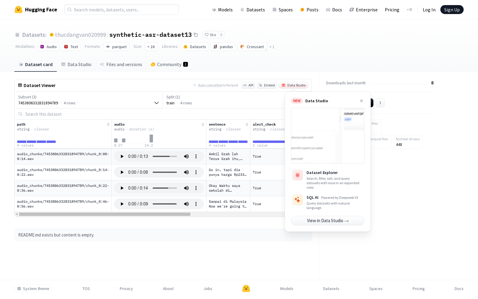Open the Subset dropdown
478x299 pixels.
89,100
